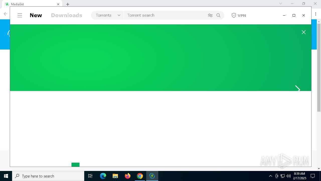Image resolution: width=321 pixels, height=181 pixels.
Task: Close the MediaGet browser tab
Action: pyautogui.click(x=58, y=4)
